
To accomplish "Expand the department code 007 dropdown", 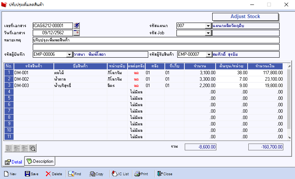I will [208, 26].
